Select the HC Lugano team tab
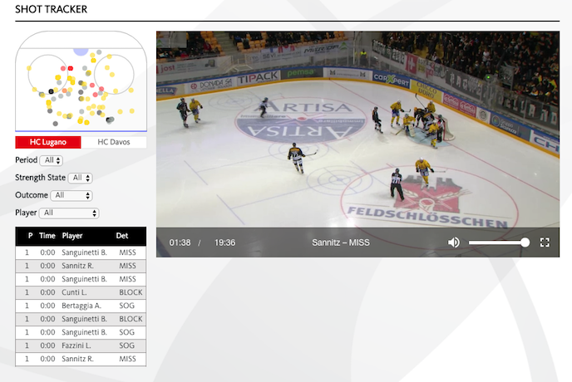572x382 pixels. point(48,142)
